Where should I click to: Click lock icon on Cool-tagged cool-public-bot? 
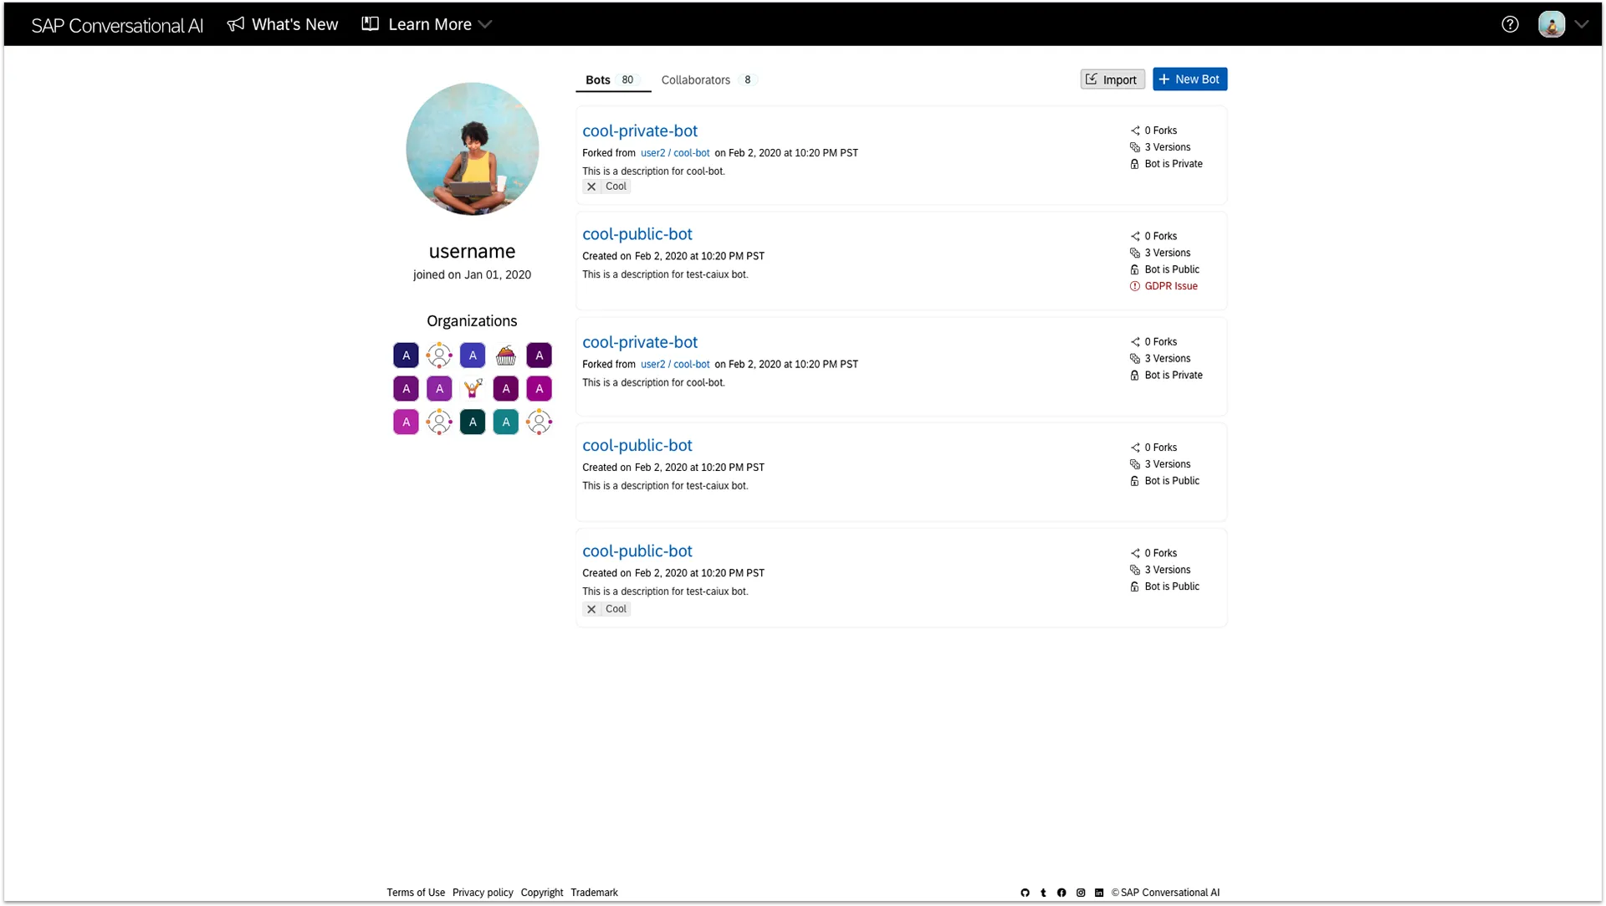(x=1135, y=586)
